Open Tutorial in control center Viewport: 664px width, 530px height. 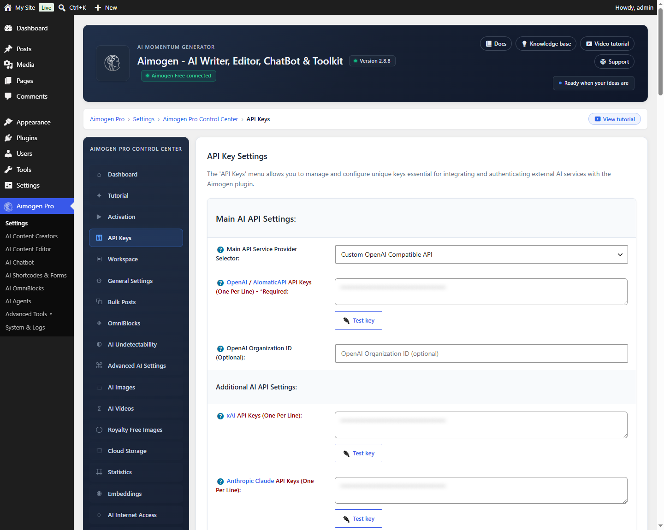(x=136, y=195)
